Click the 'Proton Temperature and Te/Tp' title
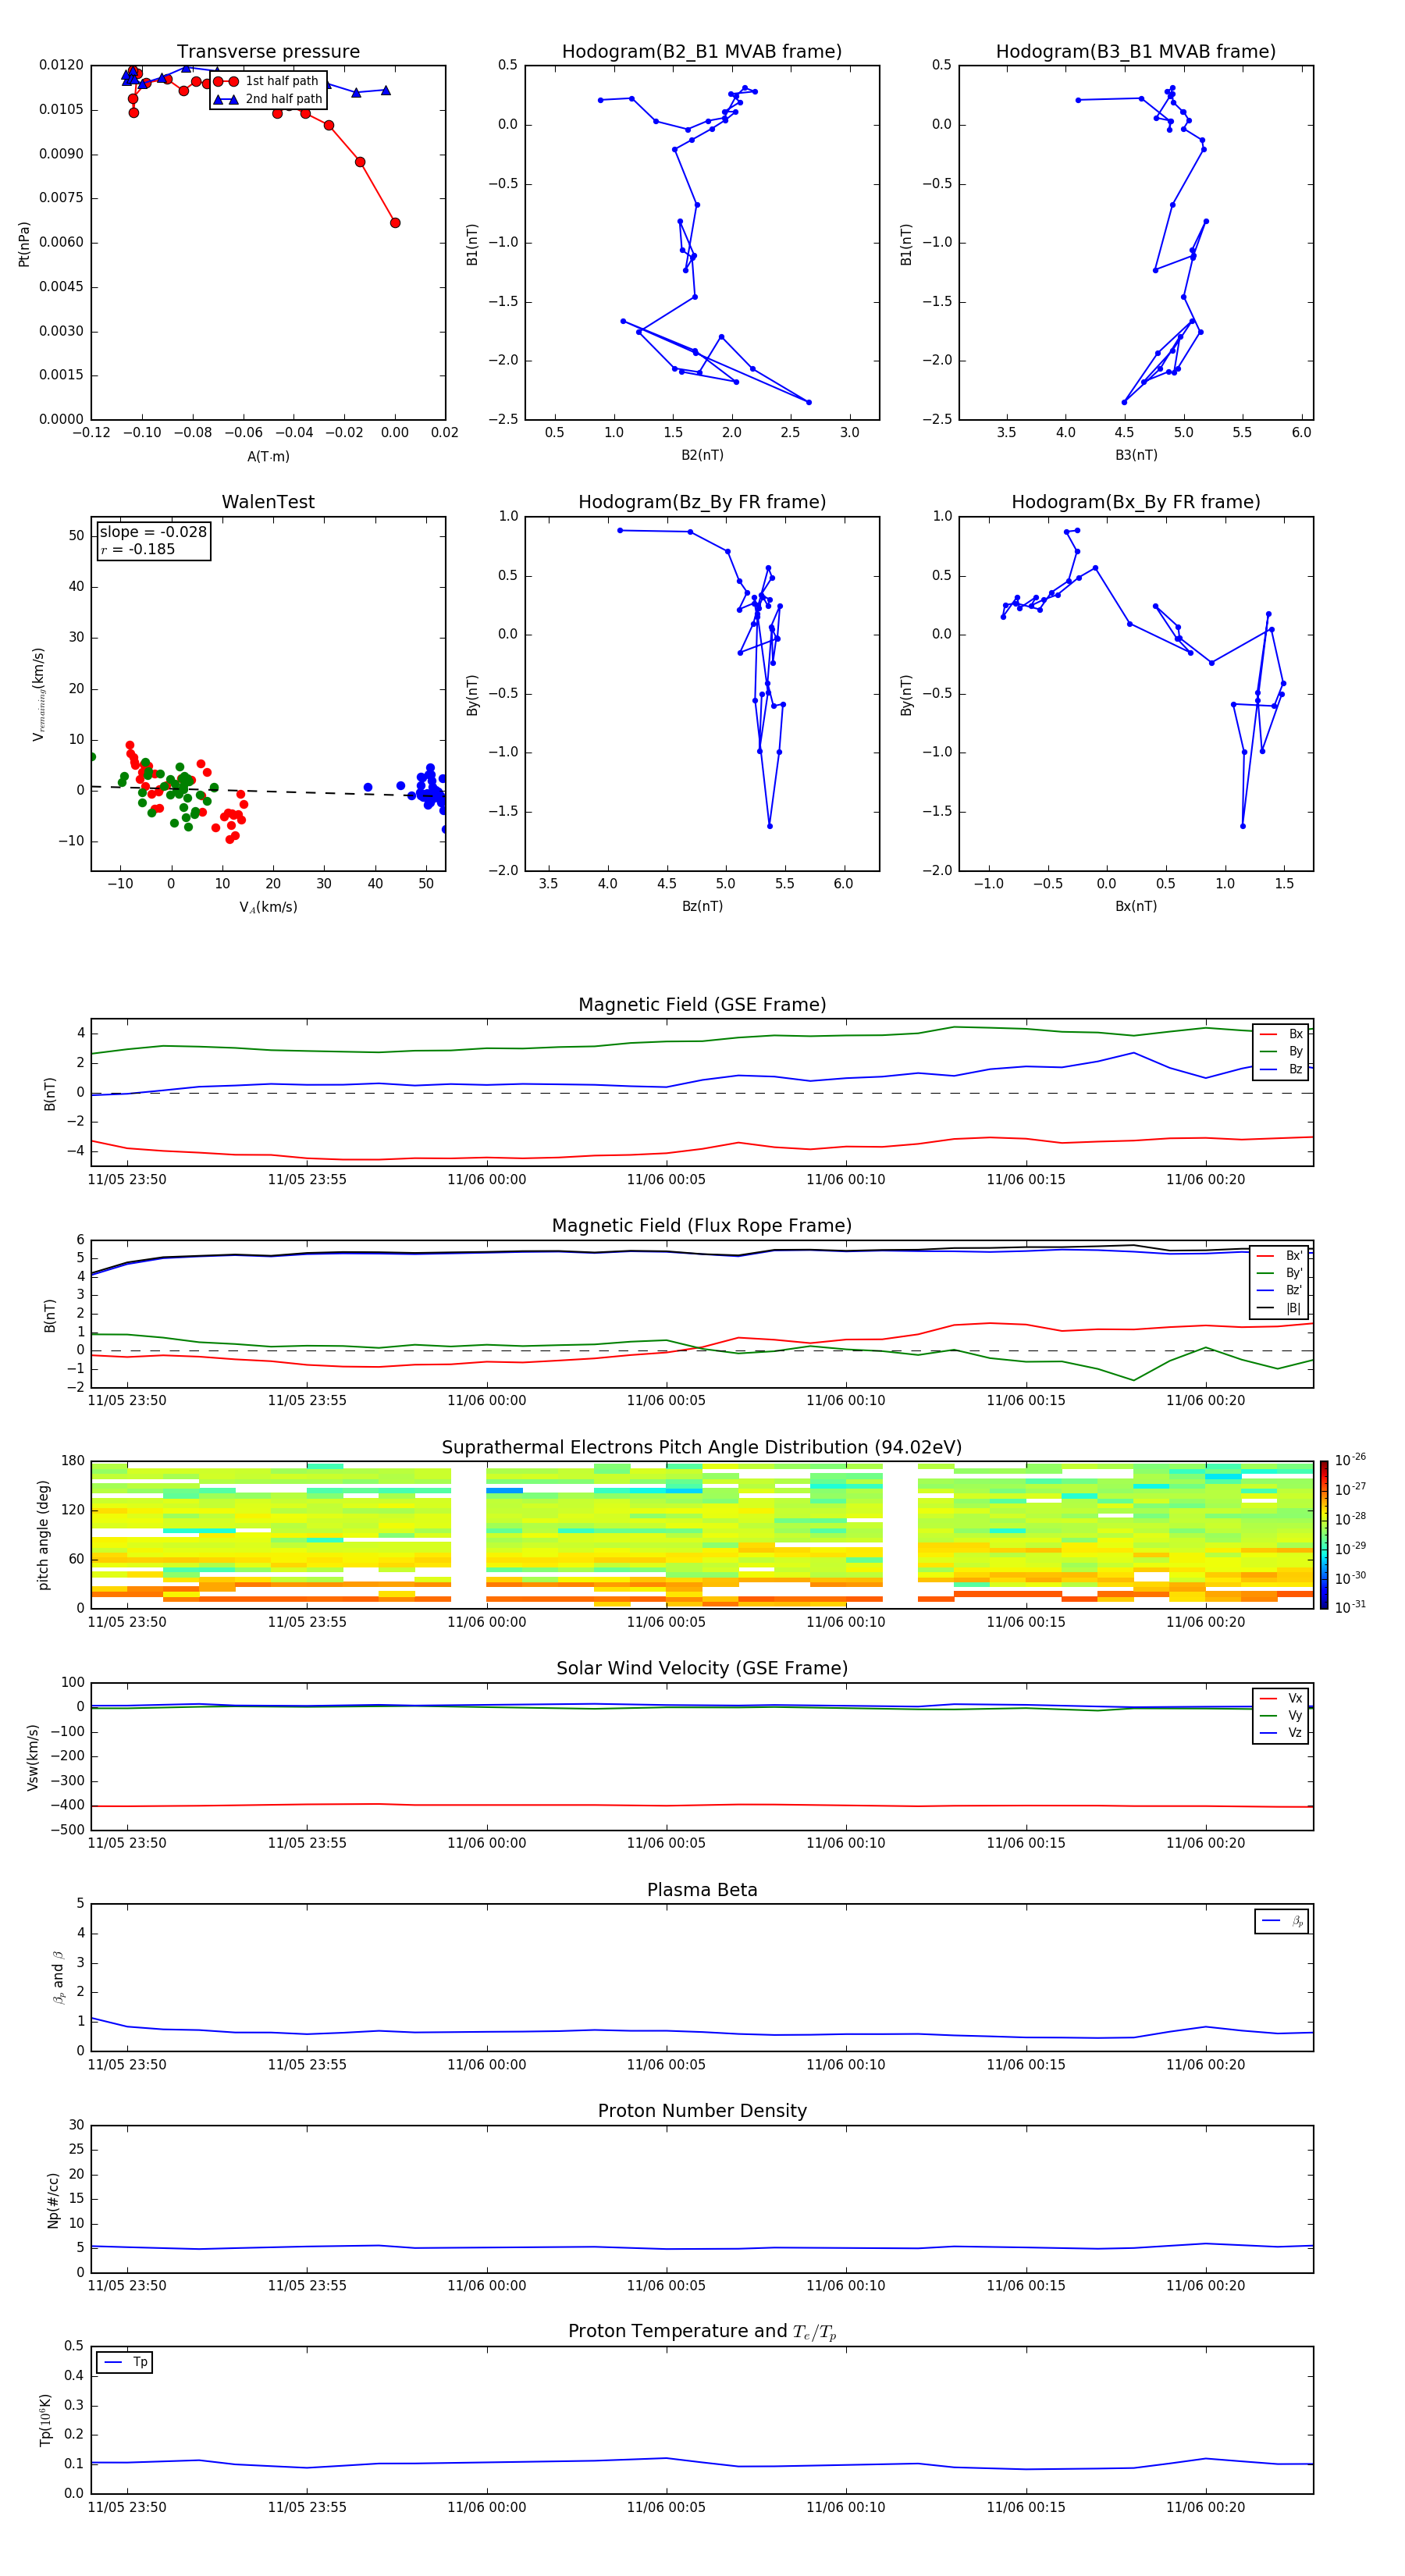Screen dimensions: 1405x2576 [x=702, y=2332]
